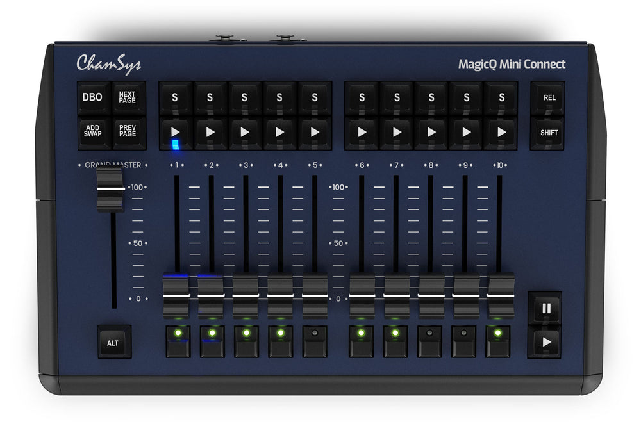The image size is (641, 426).
Task: Start playback 5 with its play button
Action: tap(314, 133)
